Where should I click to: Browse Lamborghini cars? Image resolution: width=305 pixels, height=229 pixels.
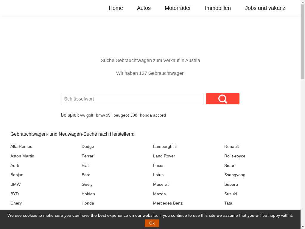coord(165,146)
